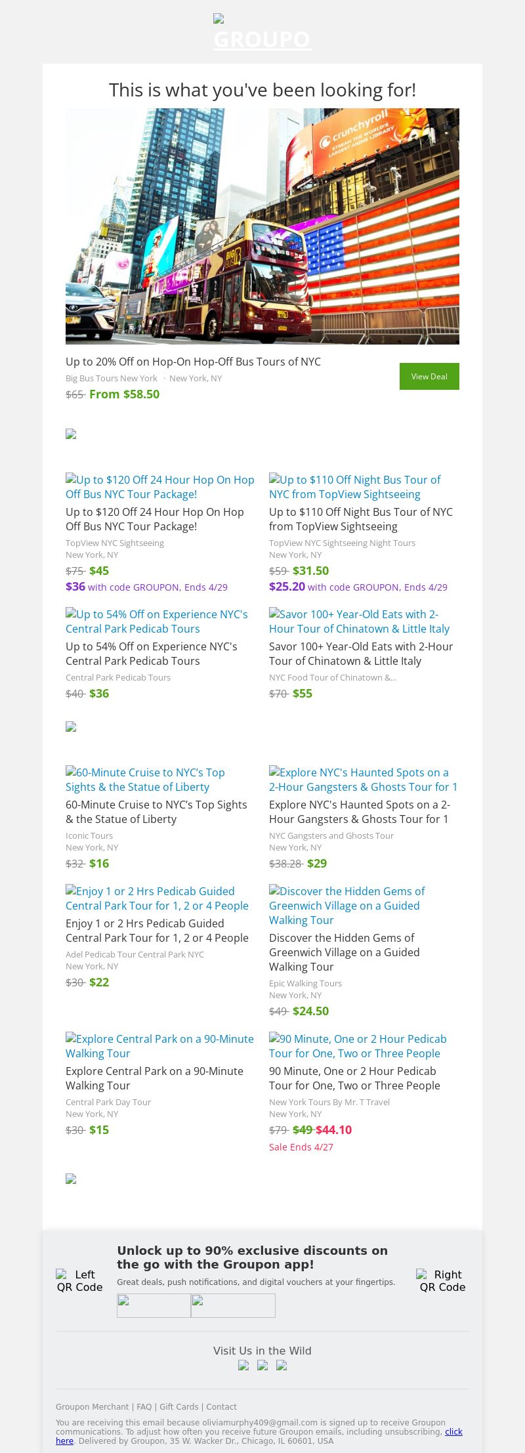Go to the FAQ footer link
The width and height of the screenshot is (525, 1453).
click(144, 1406)
